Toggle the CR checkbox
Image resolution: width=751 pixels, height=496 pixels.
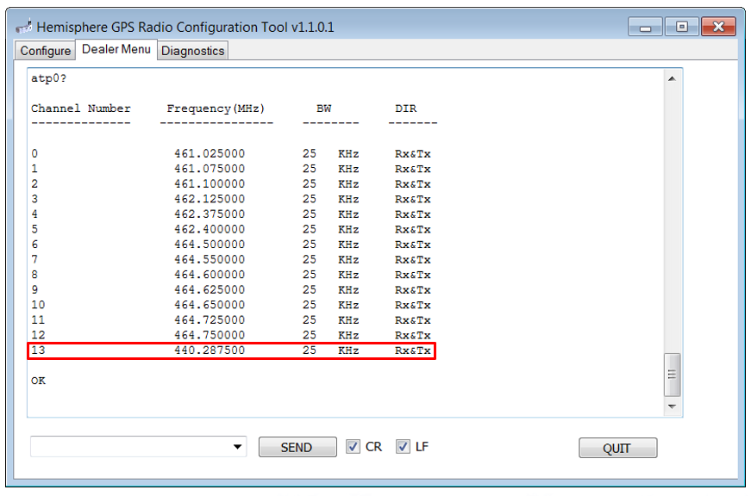pyautogui.click(x=353, y=446)
